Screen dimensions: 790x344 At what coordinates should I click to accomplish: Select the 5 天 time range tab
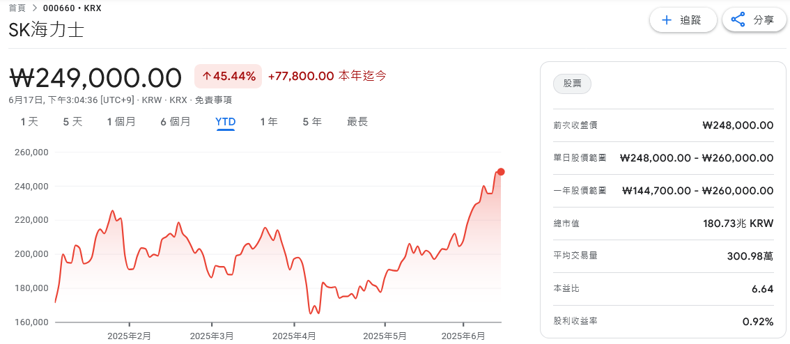[72, 122]
